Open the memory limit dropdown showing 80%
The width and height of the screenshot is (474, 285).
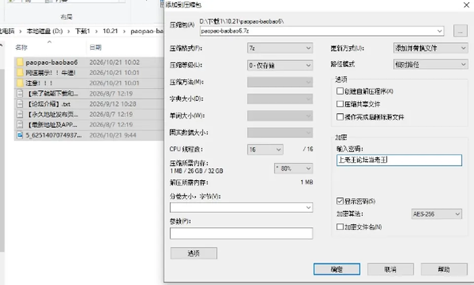tap(293, 168)
